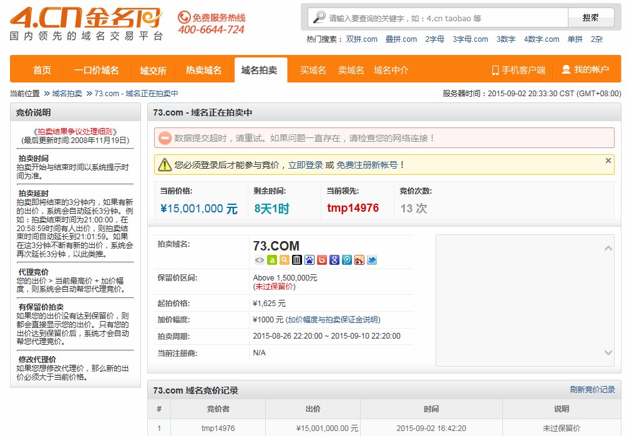The width and height of the screenshot is (629, 436).
Task: Click the eye watch icon under 73.COM
Action: (x=259, y=260)
